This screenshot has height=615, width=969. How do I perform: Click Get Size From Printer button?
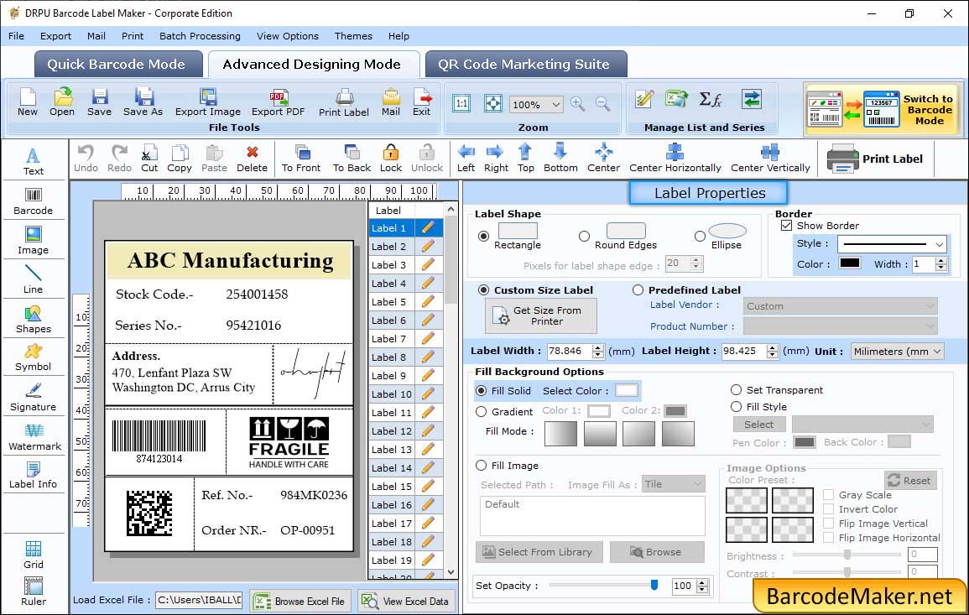tap(541, 315)
